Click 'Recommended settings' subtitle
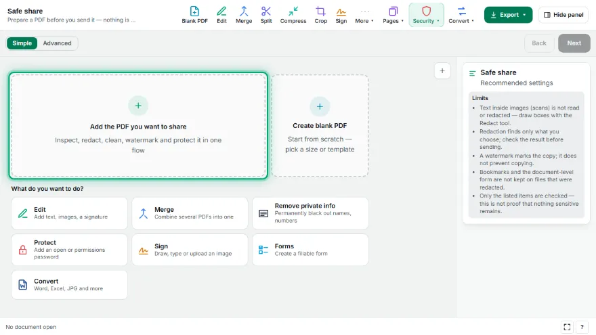Viewport: 596px width, 335px height. click(x=517, y=83)
